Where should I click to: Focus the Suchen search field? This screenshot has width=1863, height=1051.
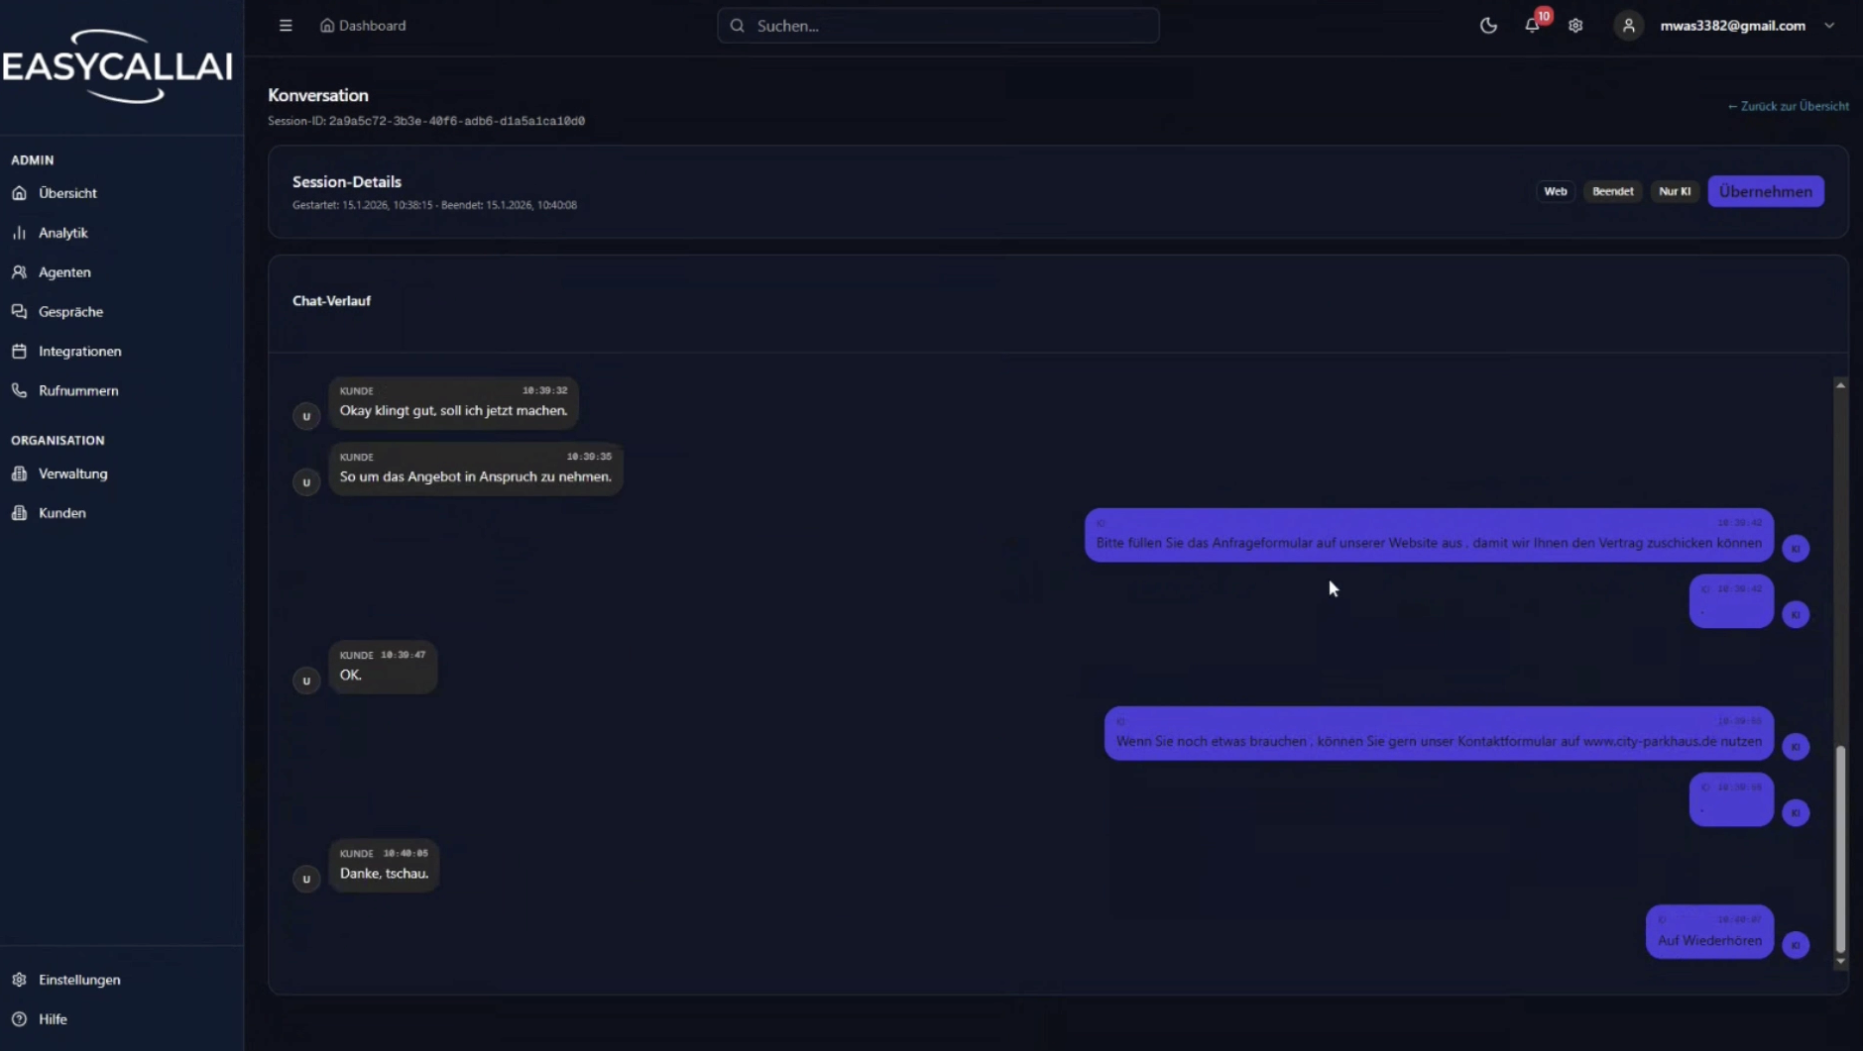(x=938, y=26)
